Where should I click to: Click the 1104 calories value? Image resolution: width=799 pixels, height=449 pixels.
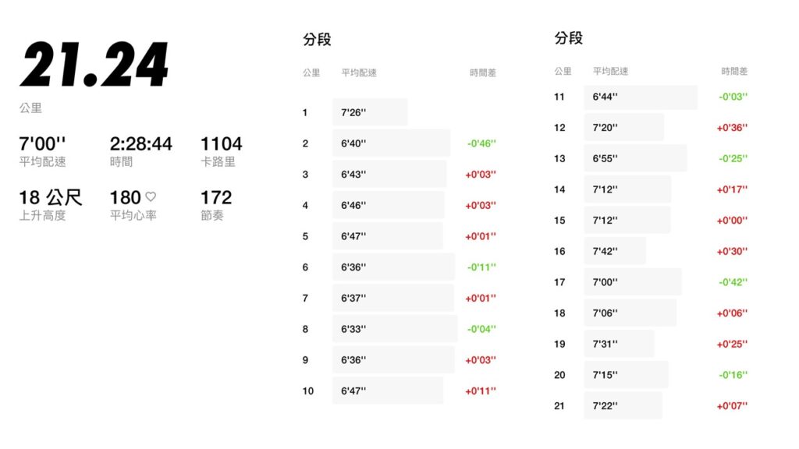tap(221, 143)
